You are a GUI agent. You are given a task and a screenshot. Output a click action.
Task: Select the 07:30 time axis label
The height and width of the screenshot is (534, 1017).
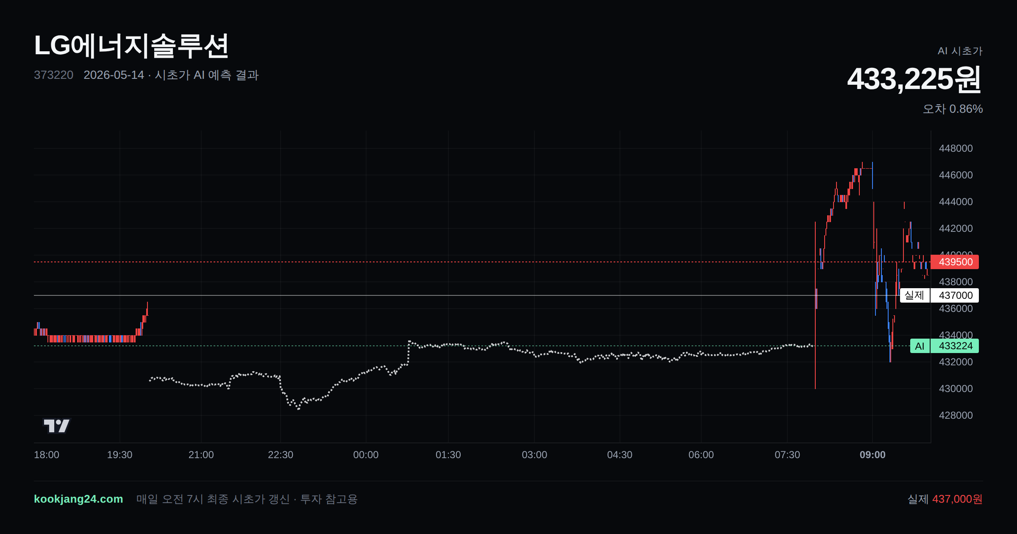point(787,455)
